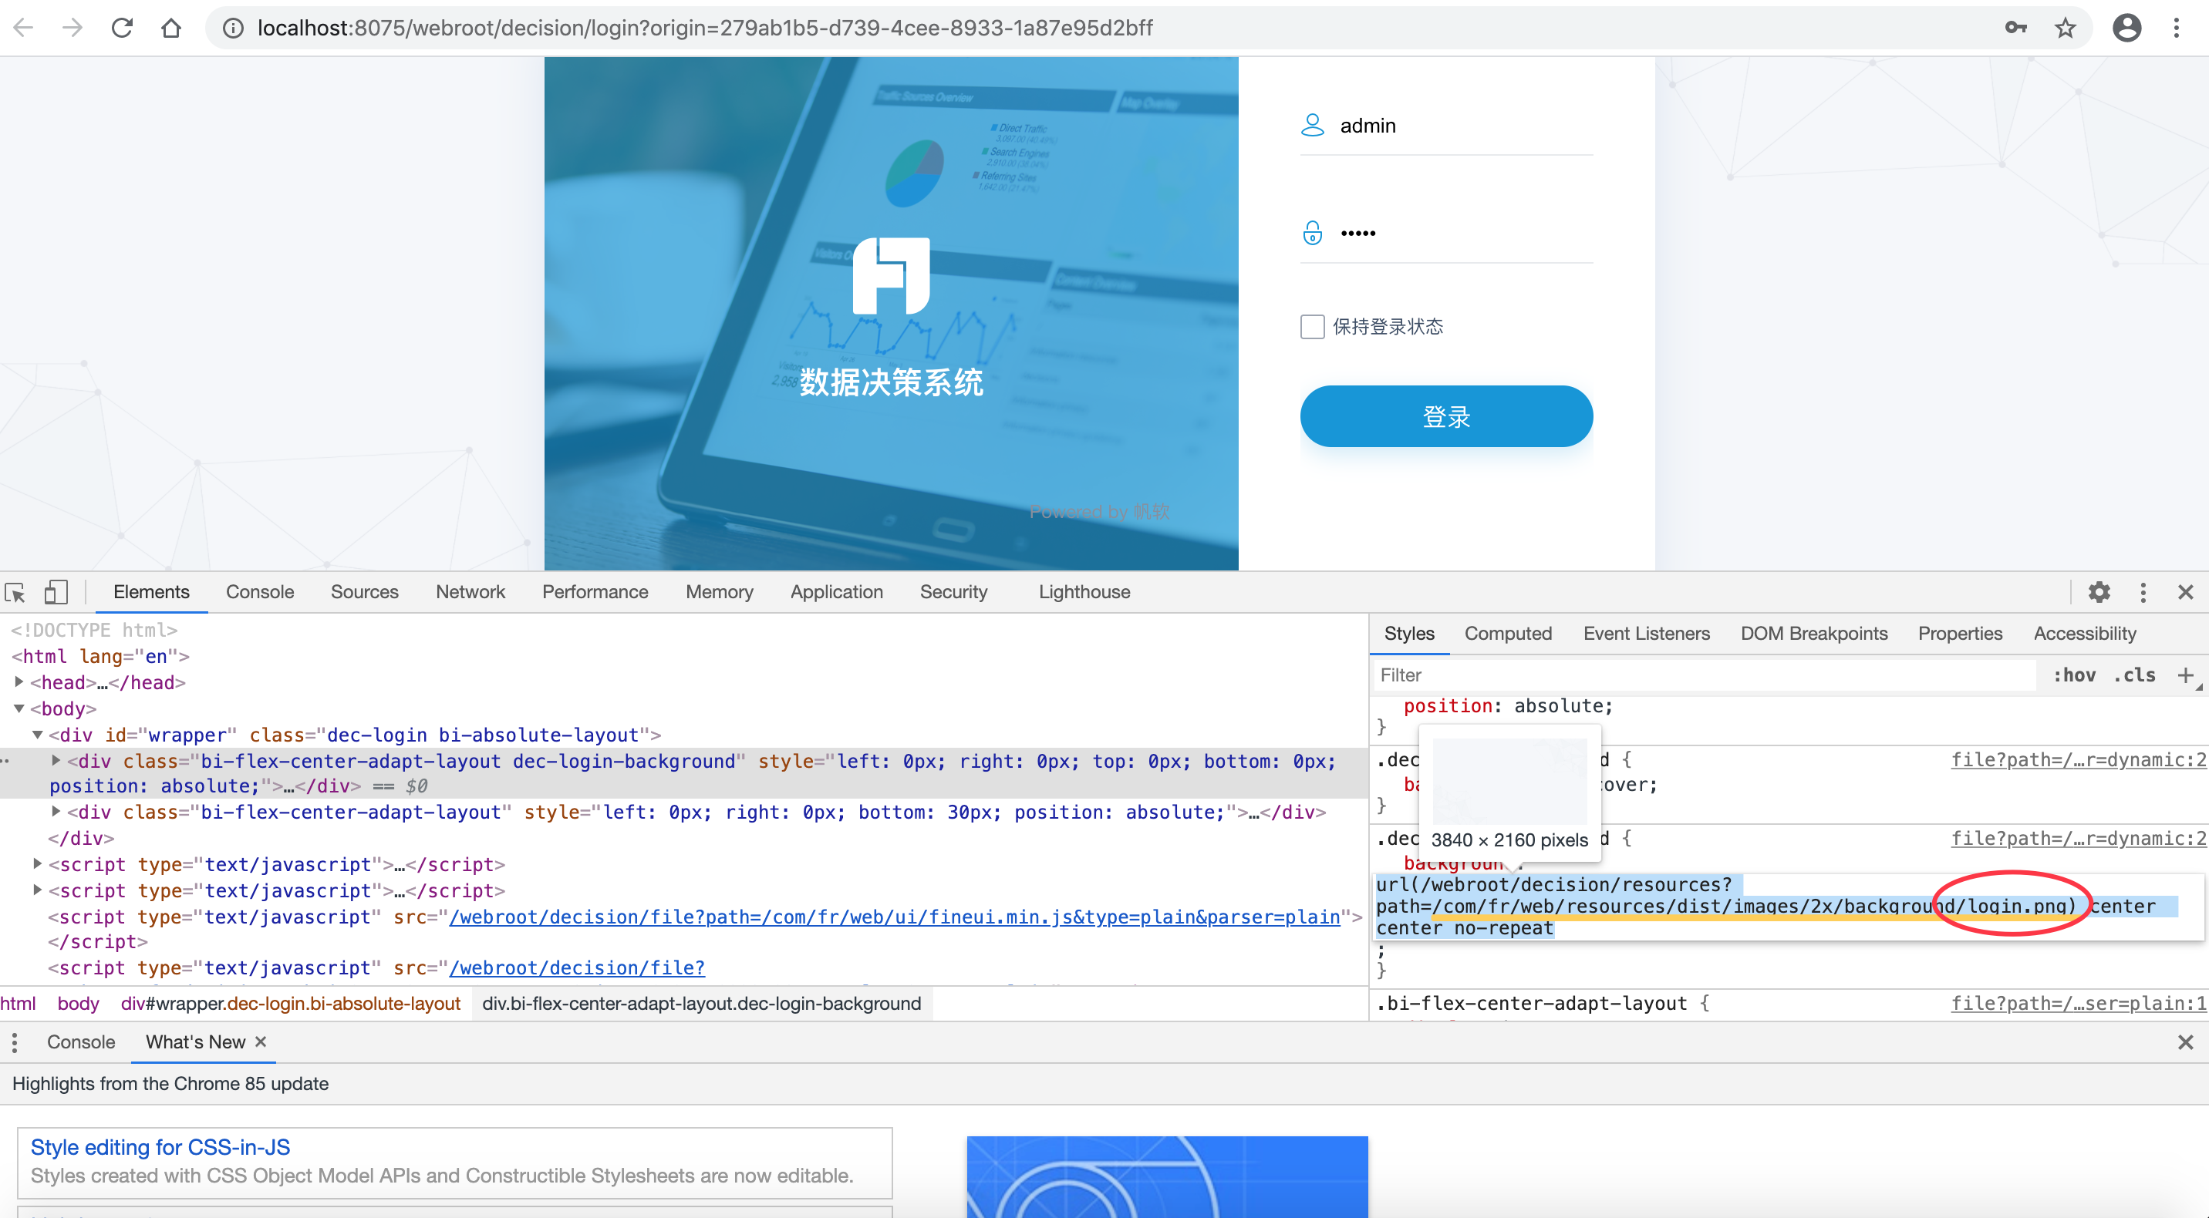
Task: Toggle the device toolbar icon
Action: coord(56,592)
